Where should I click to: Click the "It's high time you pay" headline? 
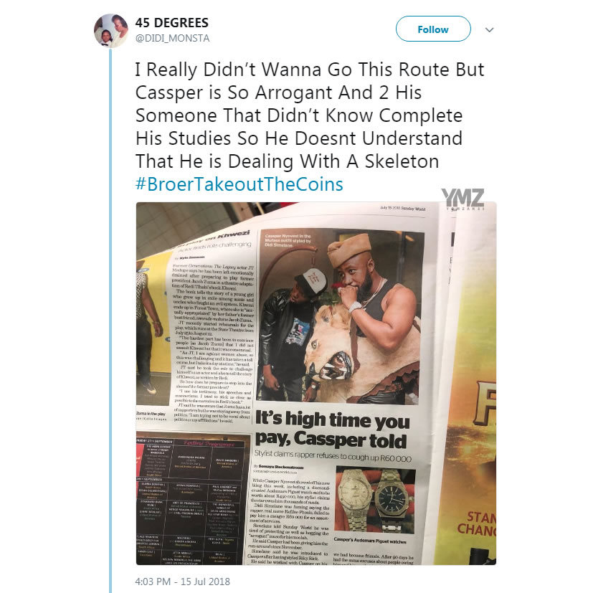pyautogui.click(x=332, y=430)
